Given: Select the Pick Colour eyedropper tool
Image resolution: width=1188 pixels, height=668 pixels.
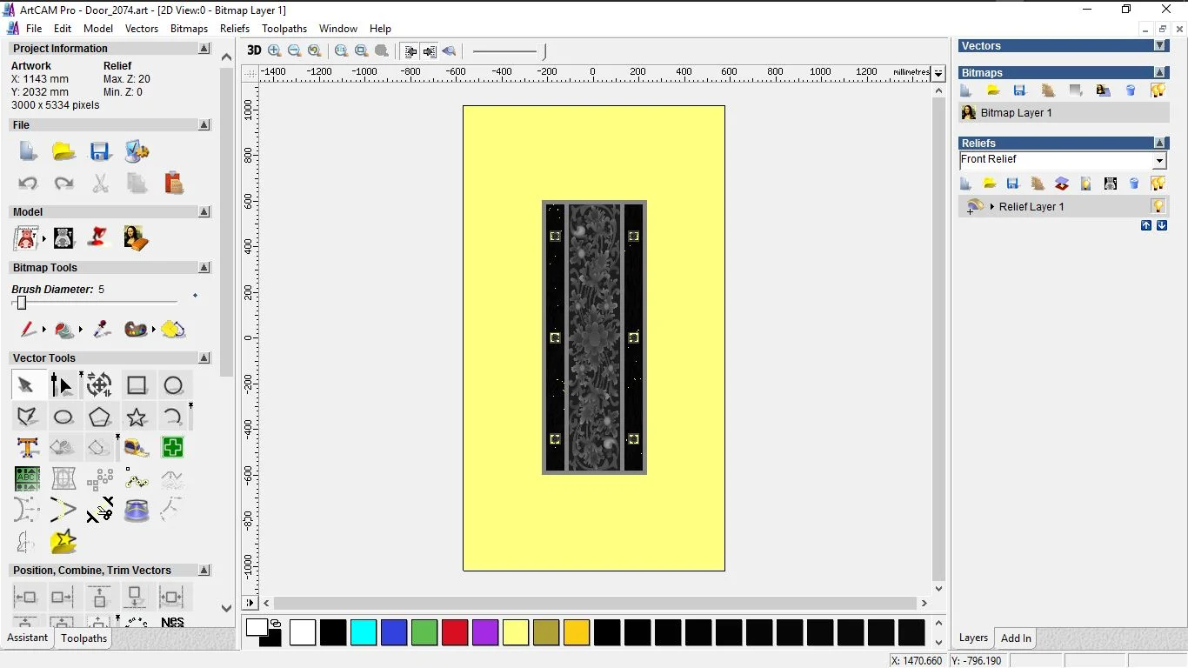Looking at the screenshot, I should click(x=101, y=330).
